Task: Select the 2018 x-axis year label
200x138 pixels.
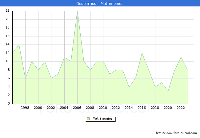Action: tap(155, 108)
